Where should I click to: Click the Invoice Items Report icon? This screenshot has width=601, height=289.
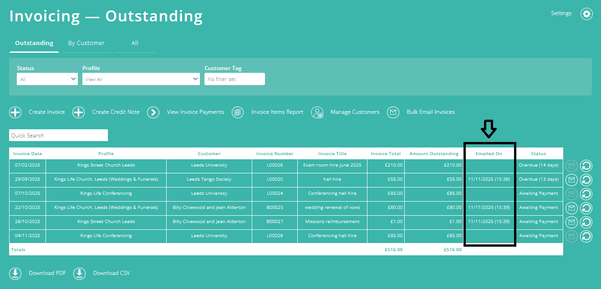point(237,112)
